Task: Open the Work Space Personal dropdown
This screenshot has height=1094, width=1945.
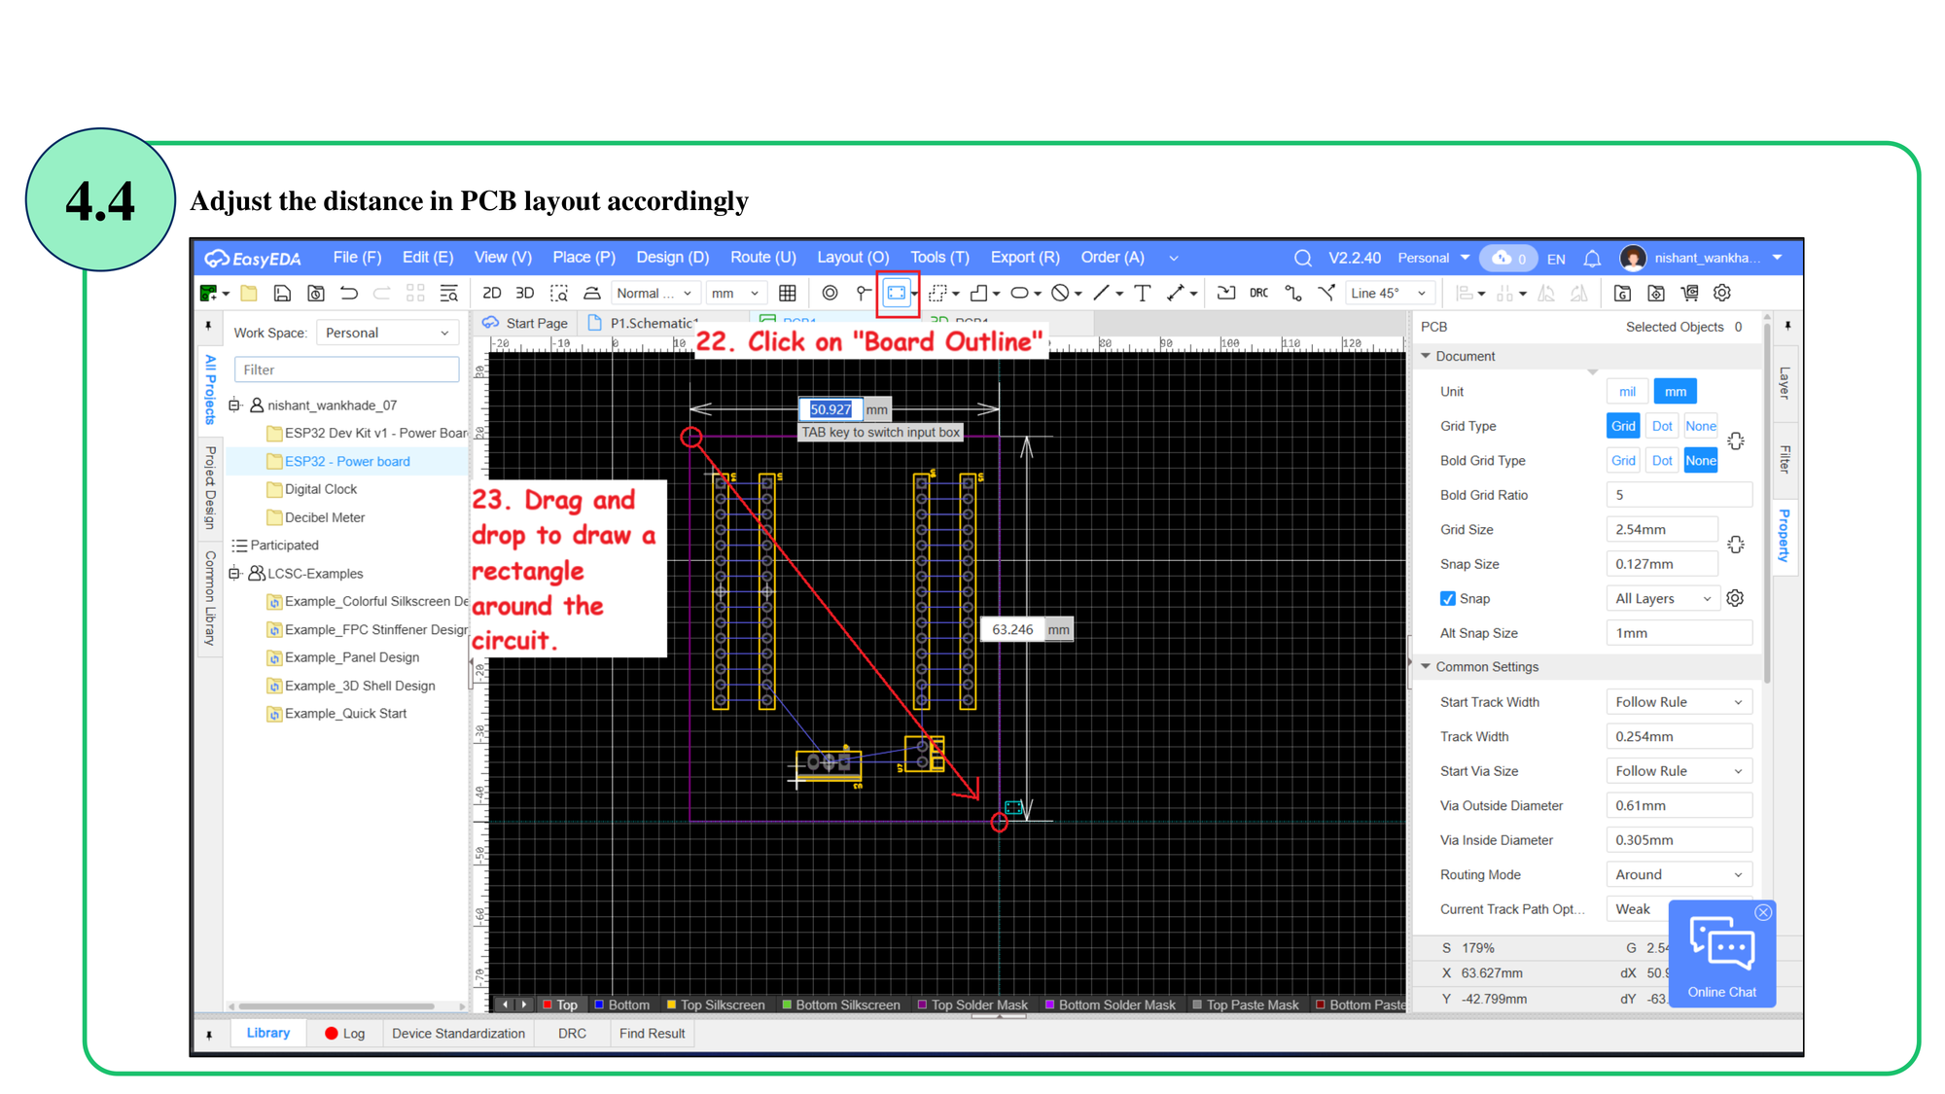Action: [x=387, y=333]
